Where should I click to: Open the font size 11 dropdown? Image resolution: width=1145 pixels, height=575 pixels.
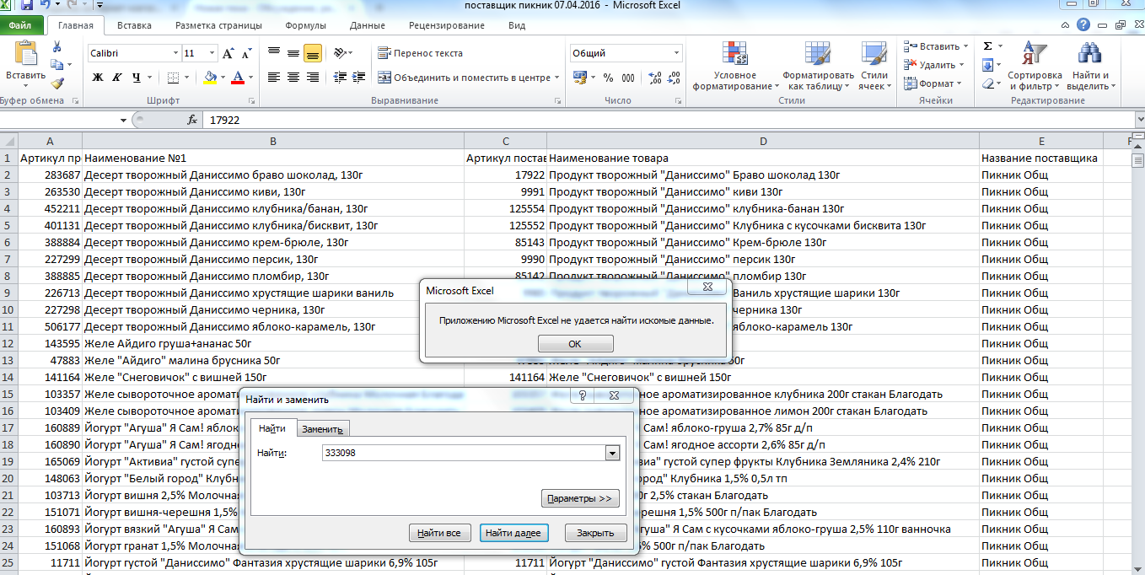pos(212,53)
